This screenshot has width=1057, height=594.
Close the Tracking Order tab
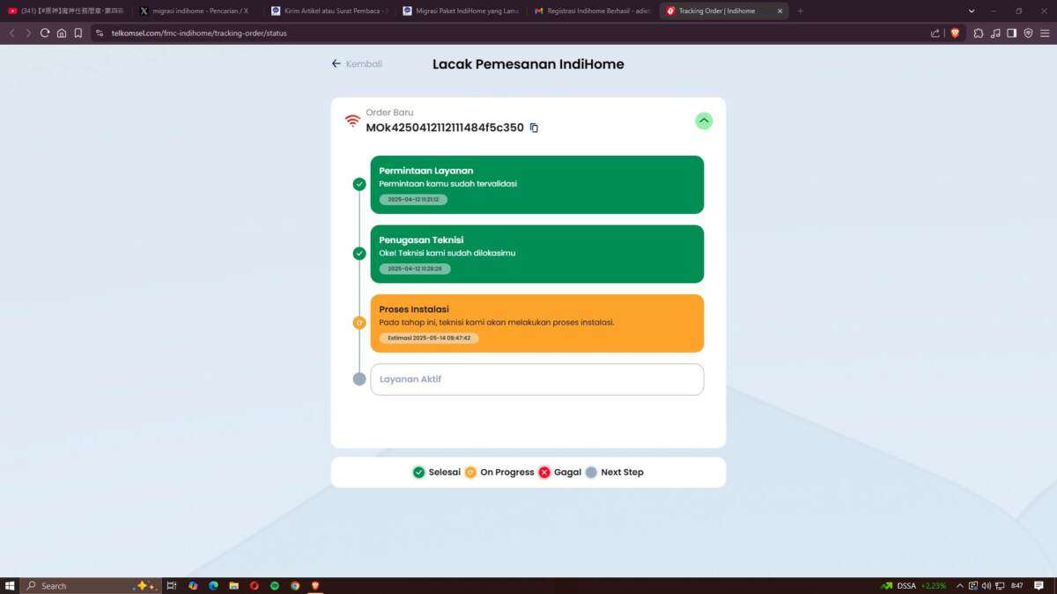point(780,11)
